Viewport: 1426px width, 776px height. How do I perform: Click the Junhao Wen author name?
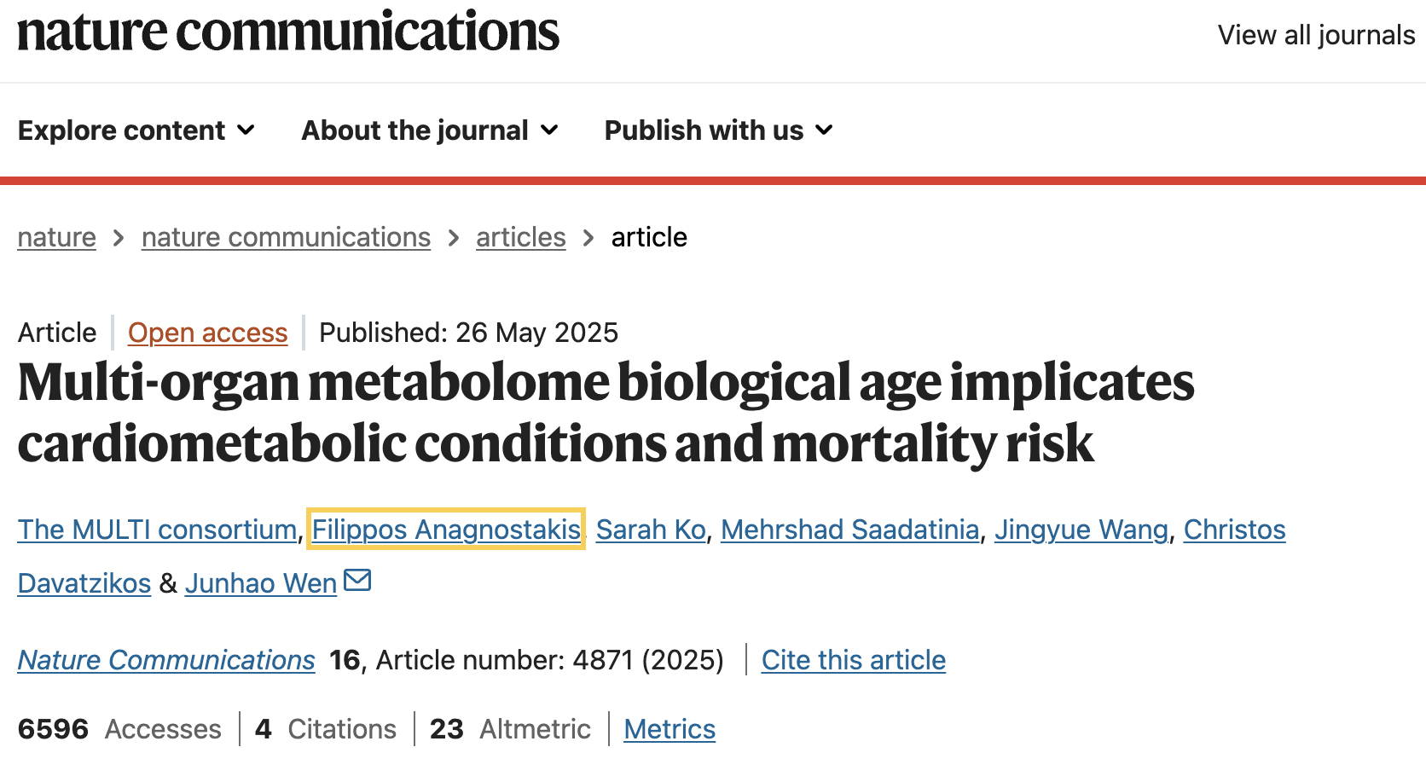tap(261, 583)
